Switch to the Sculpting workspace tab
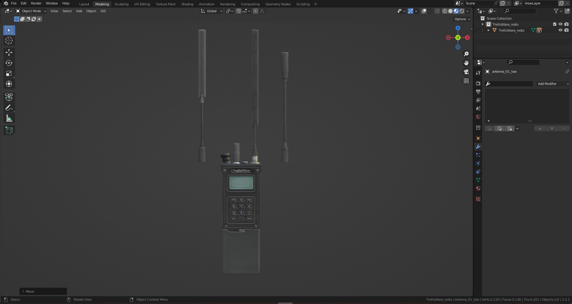572x304 pixels. click(x=122, y=4)
